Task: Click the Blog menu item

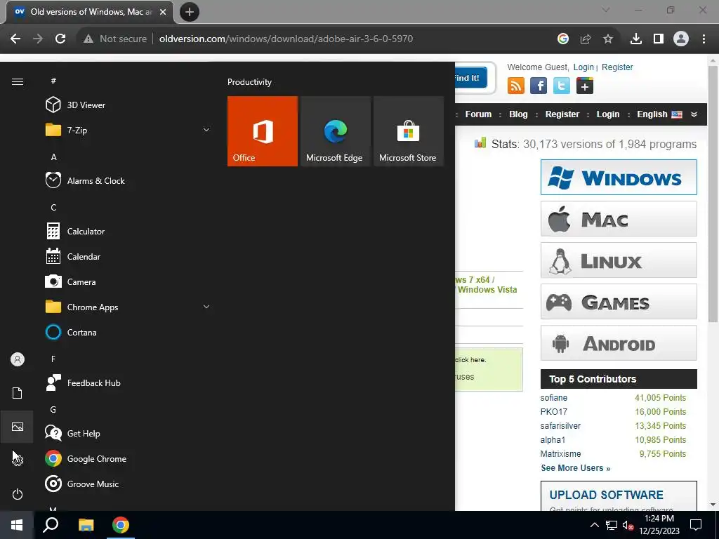Action: 518,114
